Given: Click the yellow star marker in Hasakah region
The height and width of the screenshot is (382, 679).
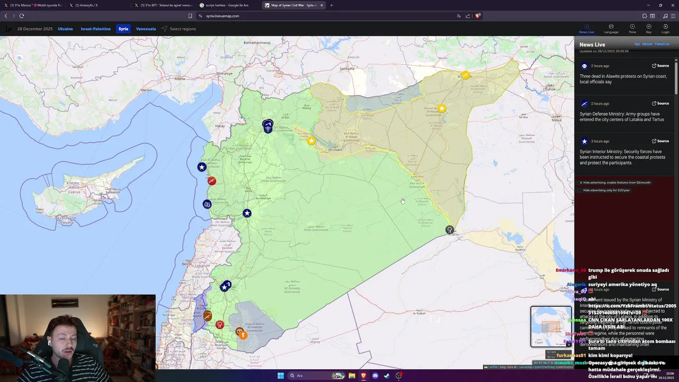Looking at the screenshot, I should 441,108.
